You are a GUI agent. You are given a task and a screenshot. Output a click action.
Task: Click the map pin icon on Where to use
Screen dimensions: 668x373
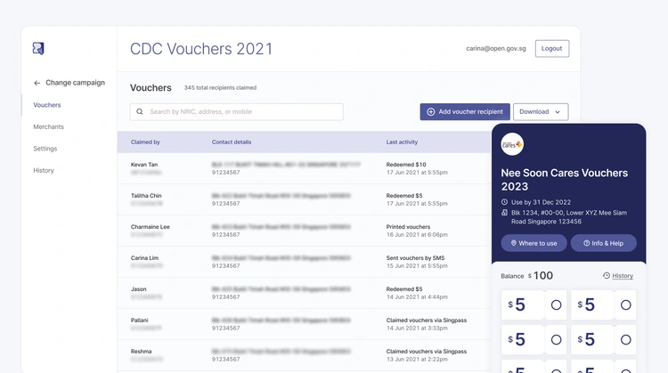[513, 243]
